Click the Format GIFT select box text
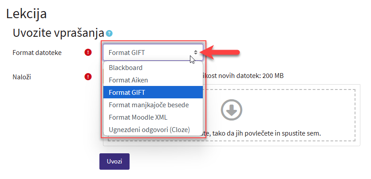 pos(126,53)
